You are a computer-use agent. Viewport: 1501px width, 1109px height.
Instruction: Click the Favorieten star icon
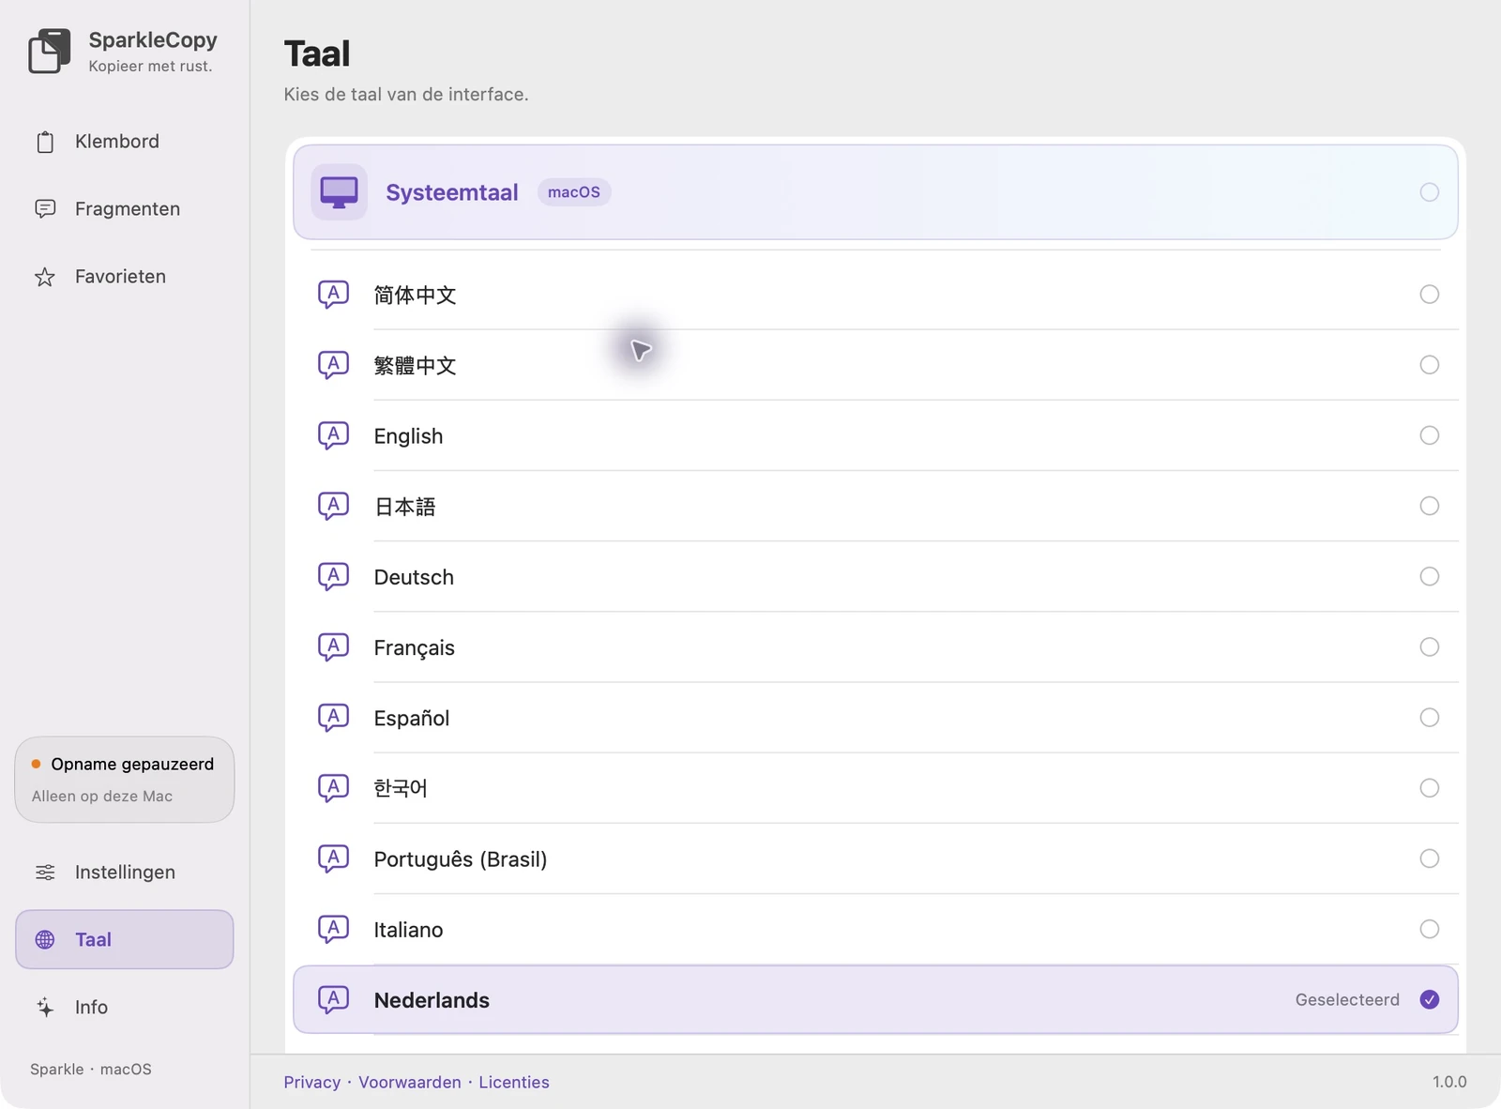pyautogui.click(x=45, y=277)
